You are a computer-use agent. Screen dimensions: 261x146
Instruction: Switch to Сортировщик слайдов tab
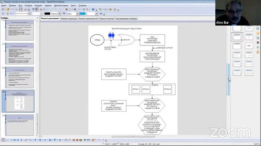coord(126,19)
